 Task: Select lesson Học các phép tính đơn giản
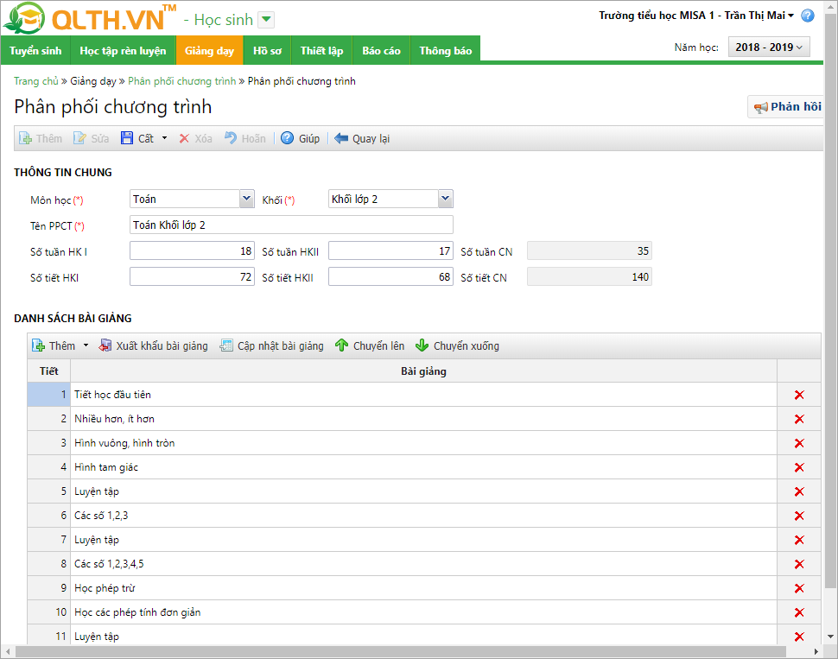(x=423, y=612)
